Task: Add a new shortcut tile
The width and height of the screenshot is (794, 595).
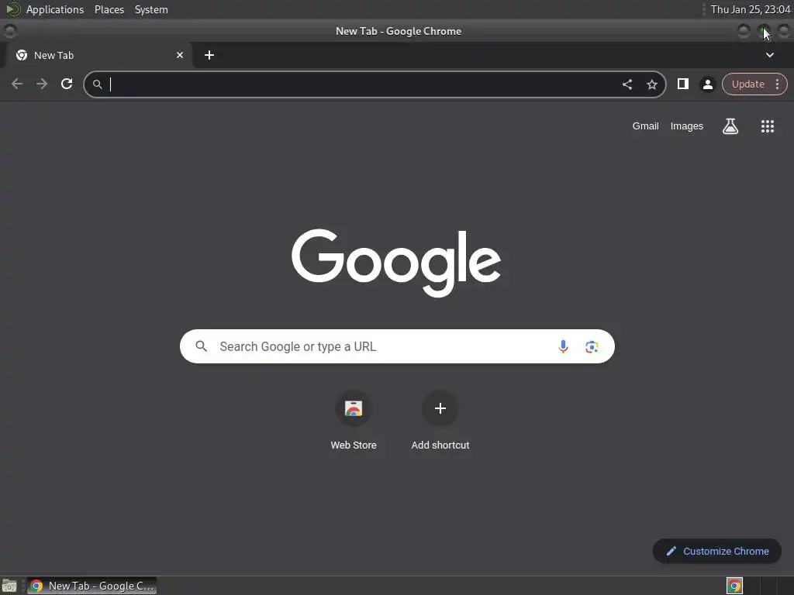Action: [440, 420]
